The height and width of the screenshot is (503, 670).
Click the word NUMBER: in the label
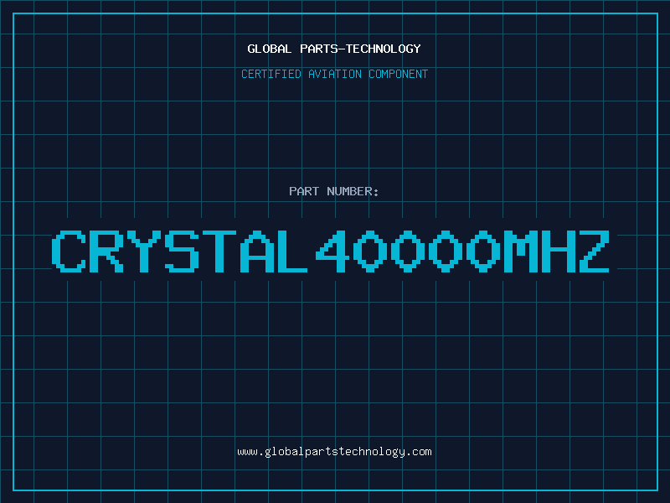[x=353, y=191]
